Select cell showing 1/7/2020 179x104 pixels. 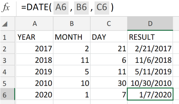[x=150, y=94]
